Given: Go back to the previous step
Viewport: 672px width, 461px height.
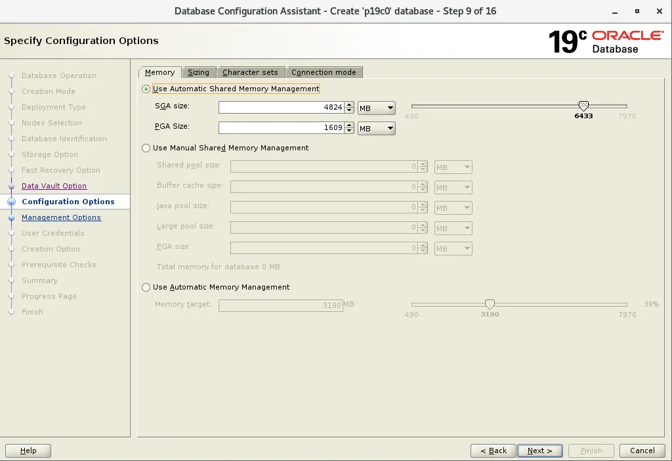Looking at the screenshot, I should coord(493,450).
